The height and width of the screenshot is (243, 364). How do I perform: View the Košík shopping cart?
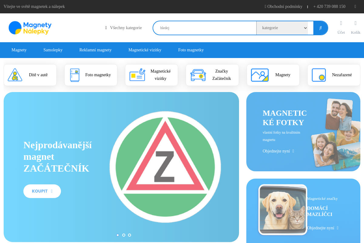coord(356,24)
